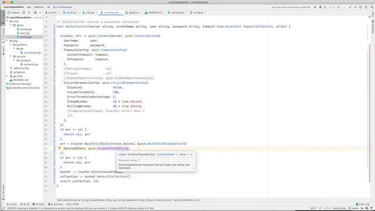Click the GetCollection breadcrumb below the editor

point(129,200)
